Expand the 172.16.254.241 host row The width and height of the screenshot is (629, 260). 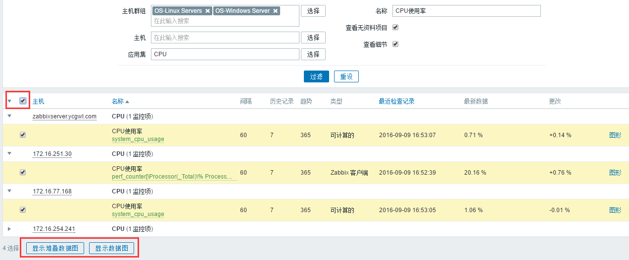coord(9,229)
